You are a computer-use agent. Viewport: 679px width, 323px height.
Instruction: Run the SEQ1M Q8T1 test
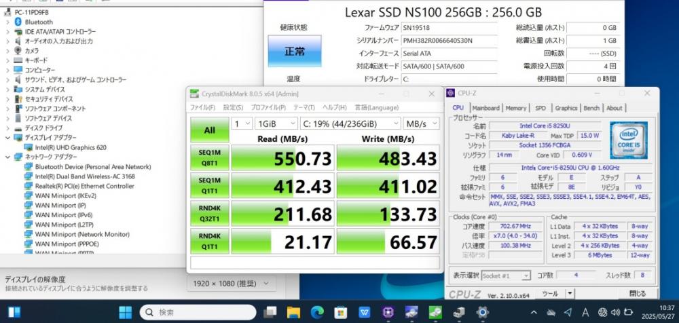tap(210, 157)
